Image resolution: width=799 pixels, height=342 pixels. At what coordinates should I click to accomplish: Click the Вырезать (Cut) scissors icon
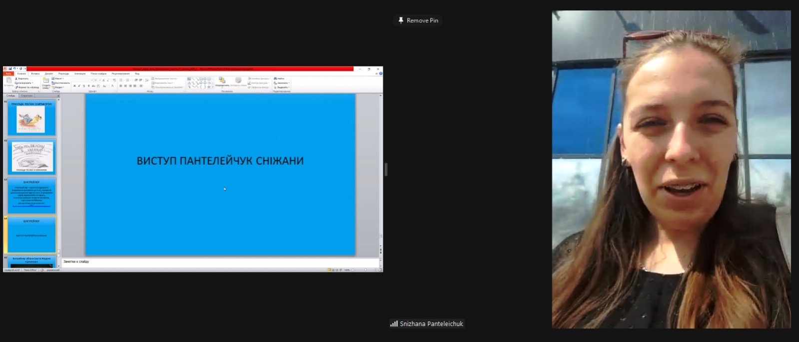pyautogui.click(x=16, y=78)
